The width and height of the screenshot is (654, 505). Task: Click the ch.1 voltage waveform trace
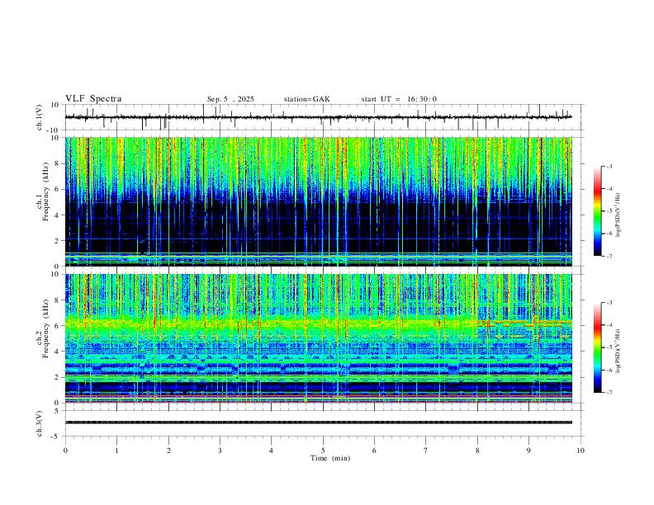(x=318, y=117)
